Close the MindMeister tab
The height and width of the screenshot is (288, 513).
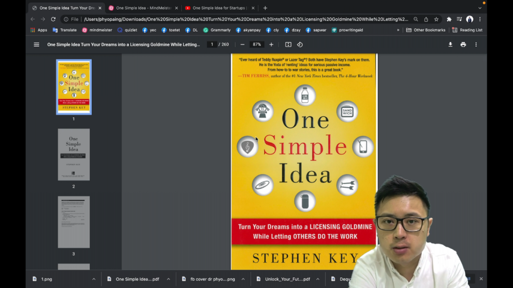click(176, 8)
